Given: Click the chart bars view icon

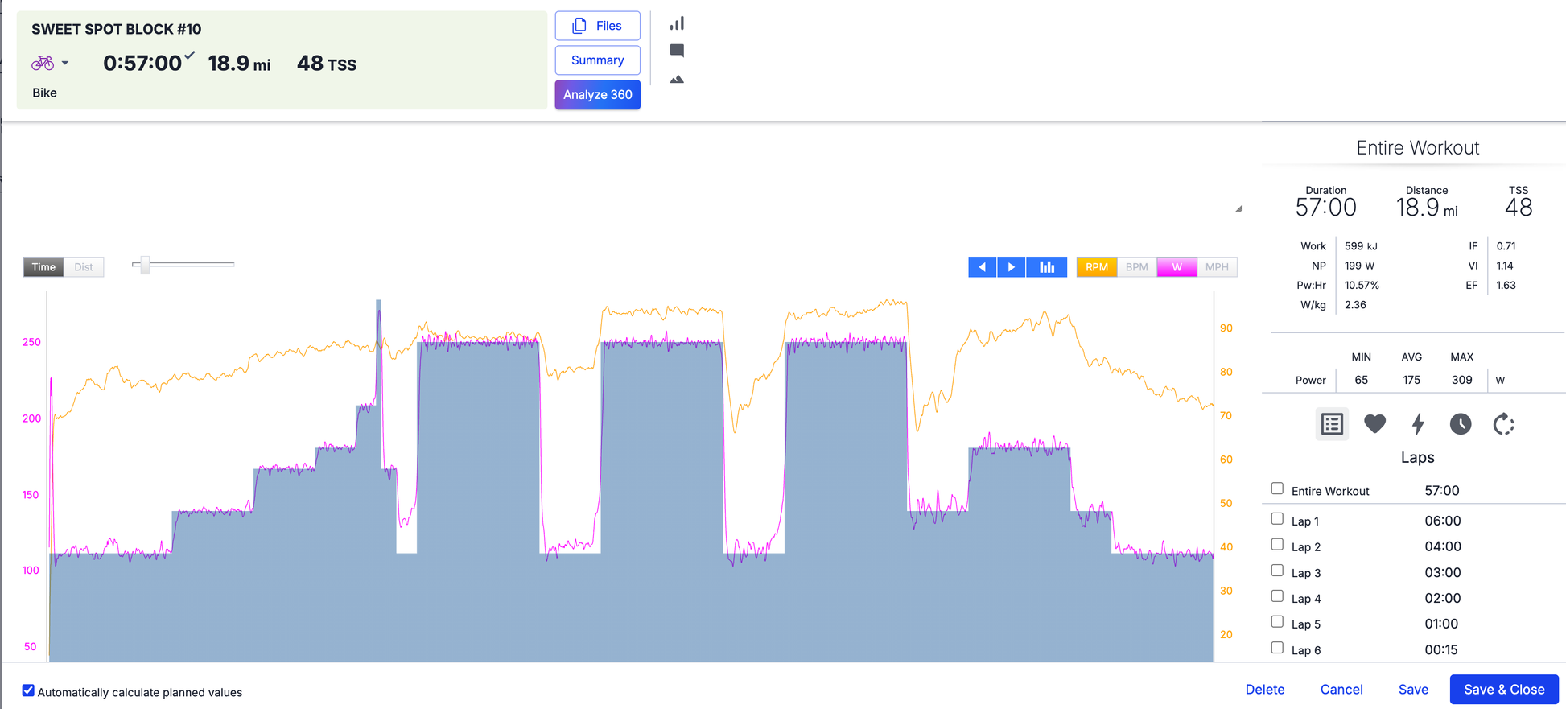Looking at the screenshot, I should click(1046, 267).
